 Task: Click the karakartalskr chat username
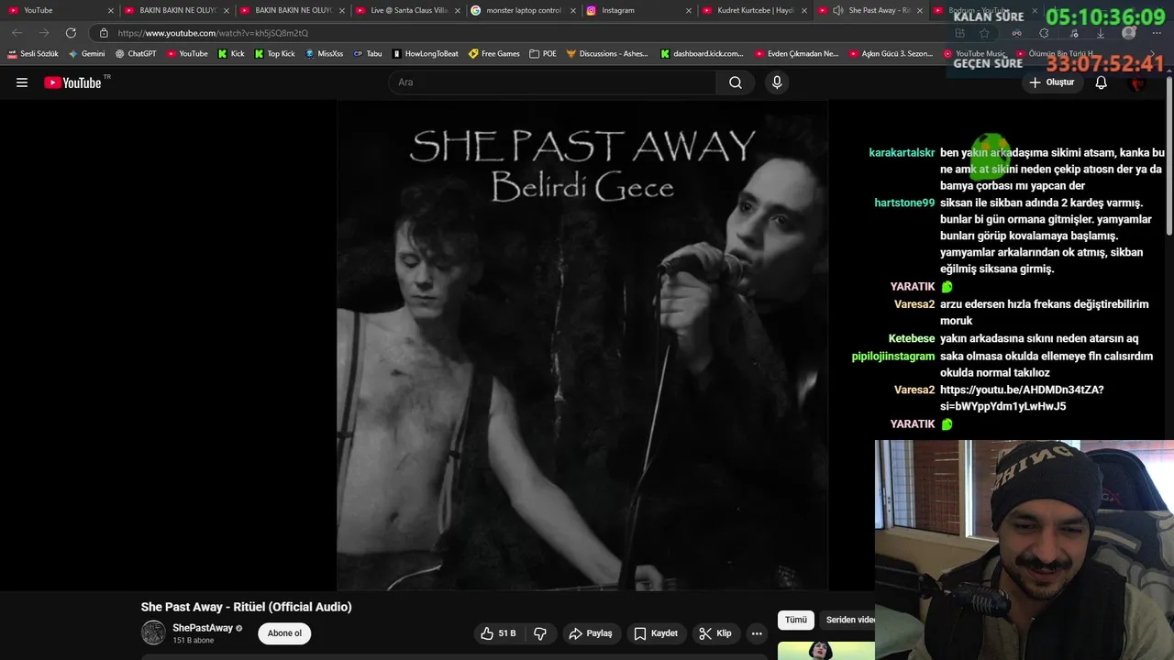pyautogui.click(x=902, y=153)
